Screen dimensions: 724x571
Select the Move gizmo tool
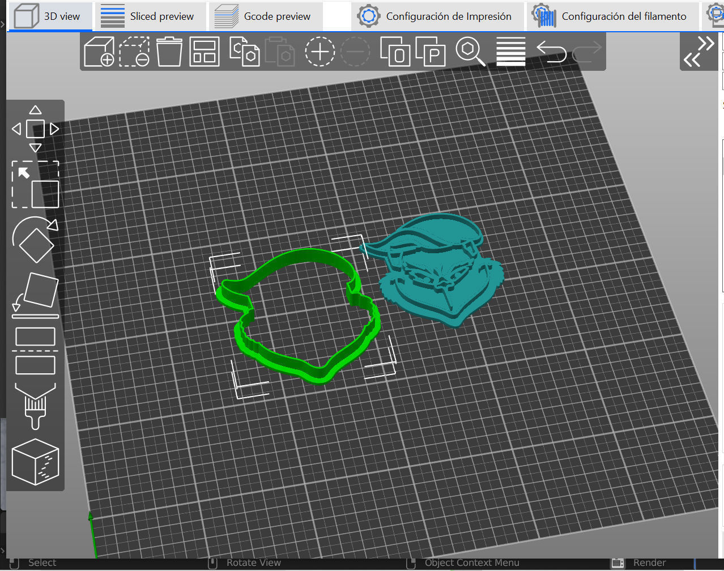coord(35,129)
